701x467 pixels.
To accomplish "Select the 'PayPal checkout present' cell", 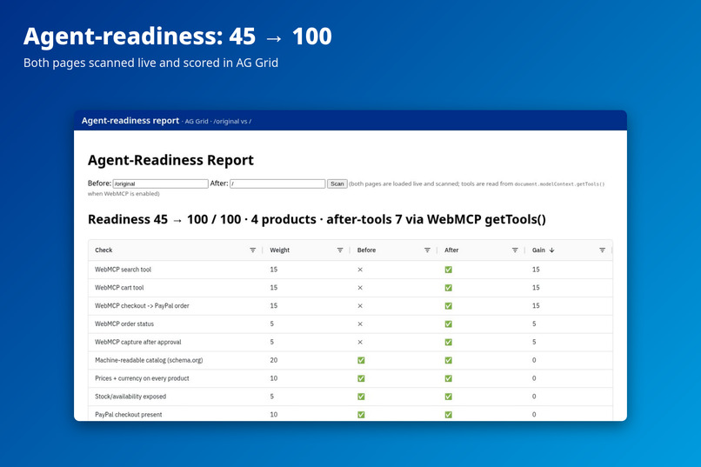I will click(129, 415).
